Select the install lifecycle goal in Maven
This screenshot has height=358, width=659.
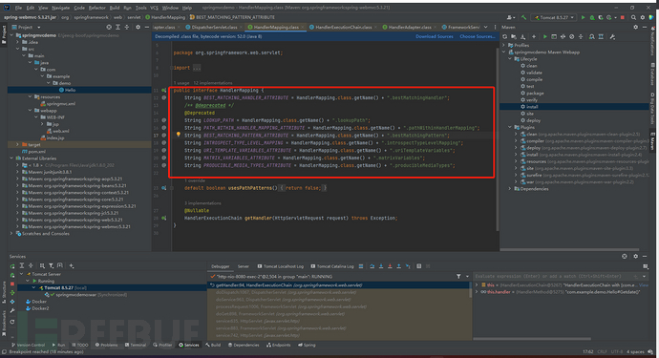[532, 107]
